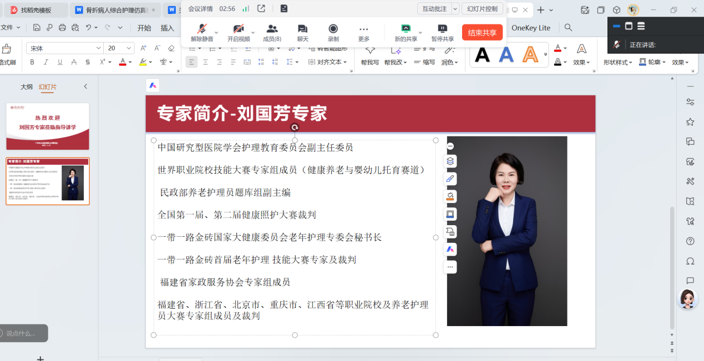The image size is (704, 361).
Task: Open the red font color swatch
Action: (123, 62)
